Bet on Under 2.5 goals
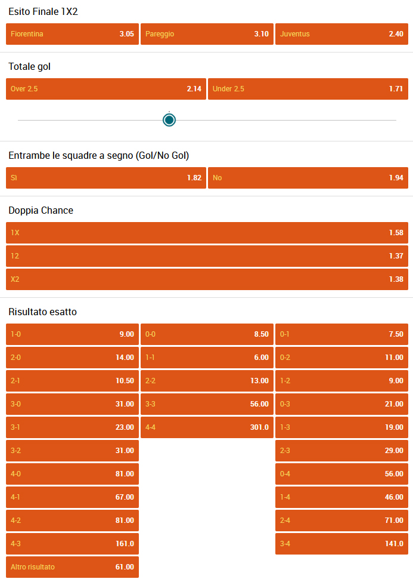 coord(308,89)
